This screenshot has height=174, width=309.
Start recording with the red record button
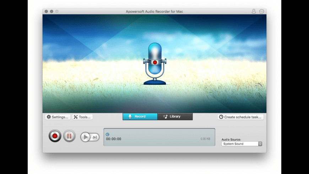(55, 136)
